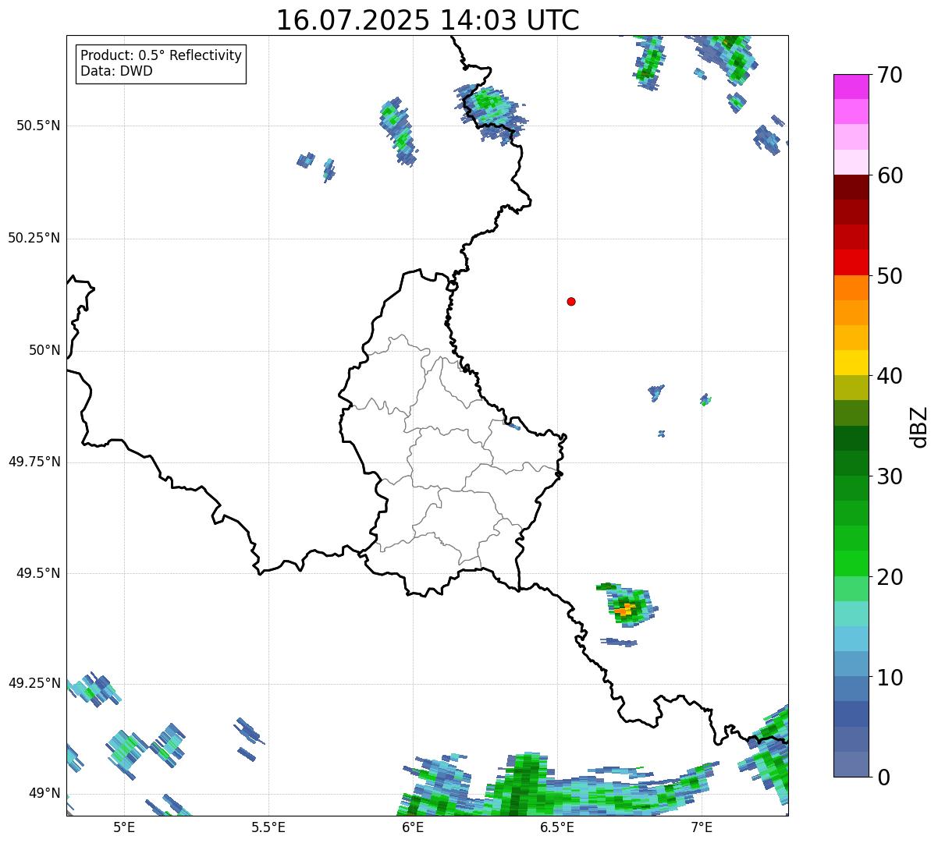Click the colorbar tick label 60
The width and height of the screenshot is (938, 843).
(890, 175)
